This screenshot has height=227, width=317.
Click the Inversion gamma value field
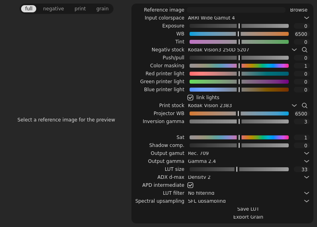[301, 122]
